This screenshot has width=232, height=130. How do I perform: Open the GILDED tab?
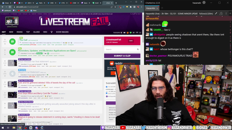37,32
